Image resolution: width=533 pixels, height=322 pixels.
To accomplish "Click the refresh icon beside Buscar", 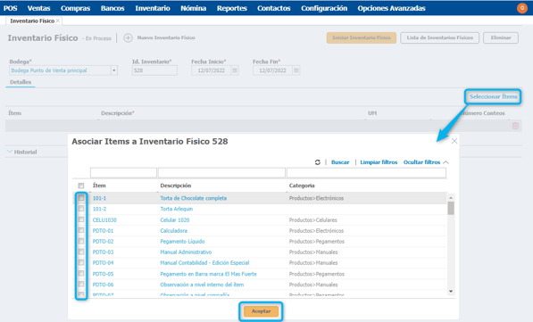I will tap(318, 162).
